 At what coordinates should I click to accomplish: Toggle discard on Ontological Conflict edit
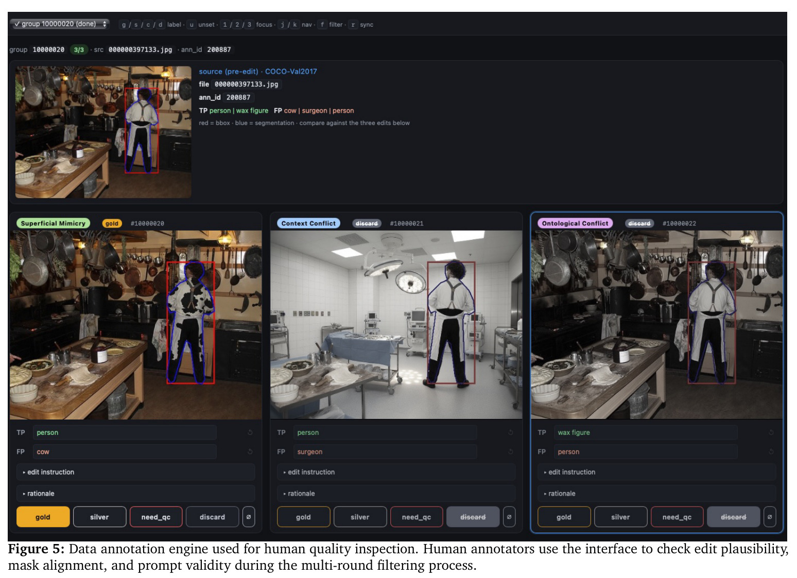pos(733,517)
